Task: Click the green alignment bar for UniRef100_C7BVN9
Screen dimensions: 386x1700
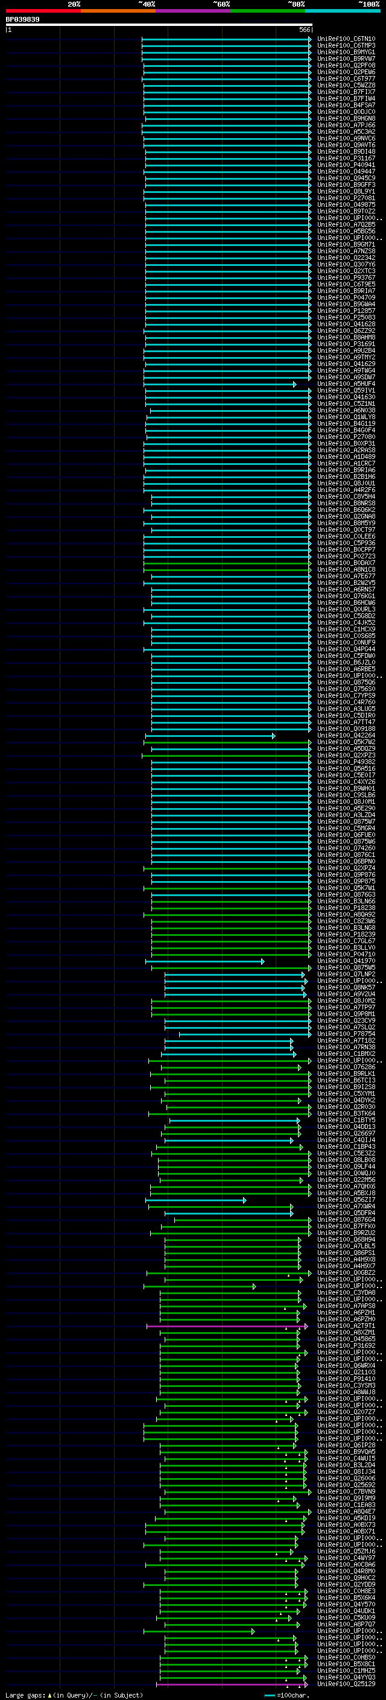Action: 238,1491
